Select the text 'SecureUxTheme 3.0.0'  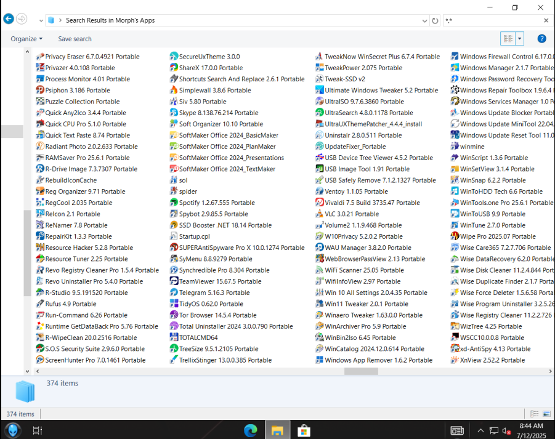tap(209, 57)
